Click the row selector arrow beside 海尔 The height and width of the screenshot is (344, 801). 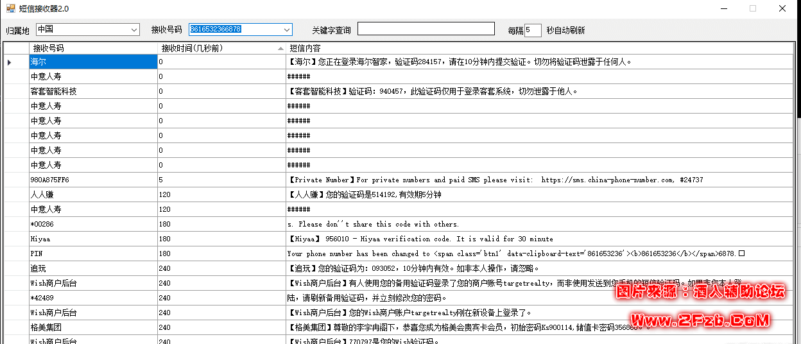(x=9, y=62)
